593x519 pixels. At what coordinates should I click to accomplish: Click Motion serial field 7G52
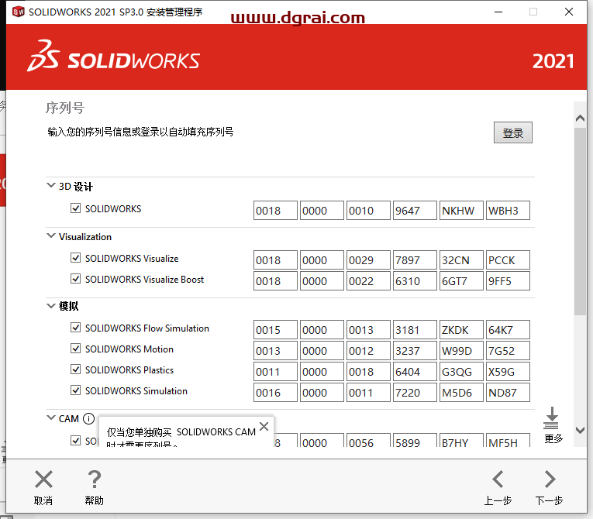(x=508, y=351)
